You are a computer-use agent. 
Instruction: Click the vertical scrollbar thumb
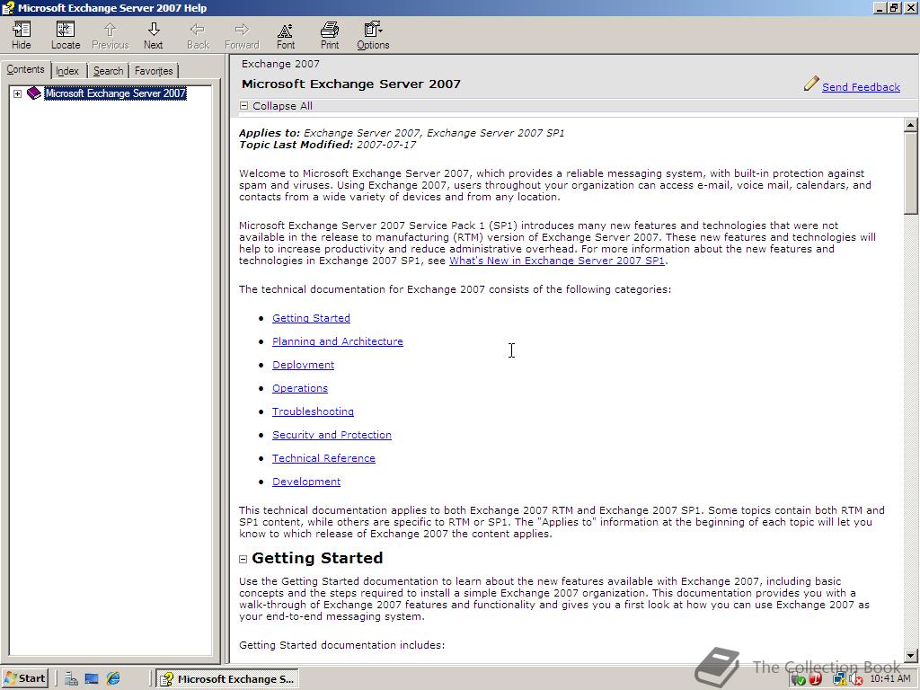(910, 173)
